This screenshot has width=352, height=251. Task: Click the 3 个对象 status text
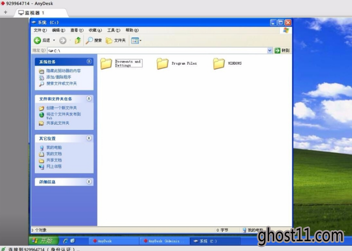pyautogui.click(x=39, y=230)
